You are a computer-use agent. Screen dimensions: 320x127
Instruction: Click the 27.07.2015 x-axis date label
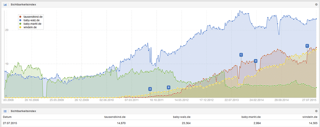pos(309,100)
